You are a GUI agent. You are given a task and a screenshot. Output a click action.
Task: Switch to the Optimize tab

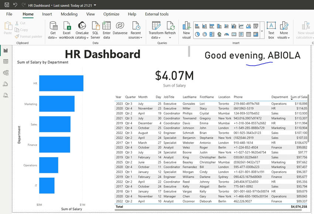point(111,14)
